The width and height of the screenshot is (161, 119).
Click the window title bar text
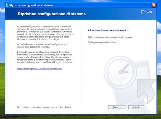31,5
